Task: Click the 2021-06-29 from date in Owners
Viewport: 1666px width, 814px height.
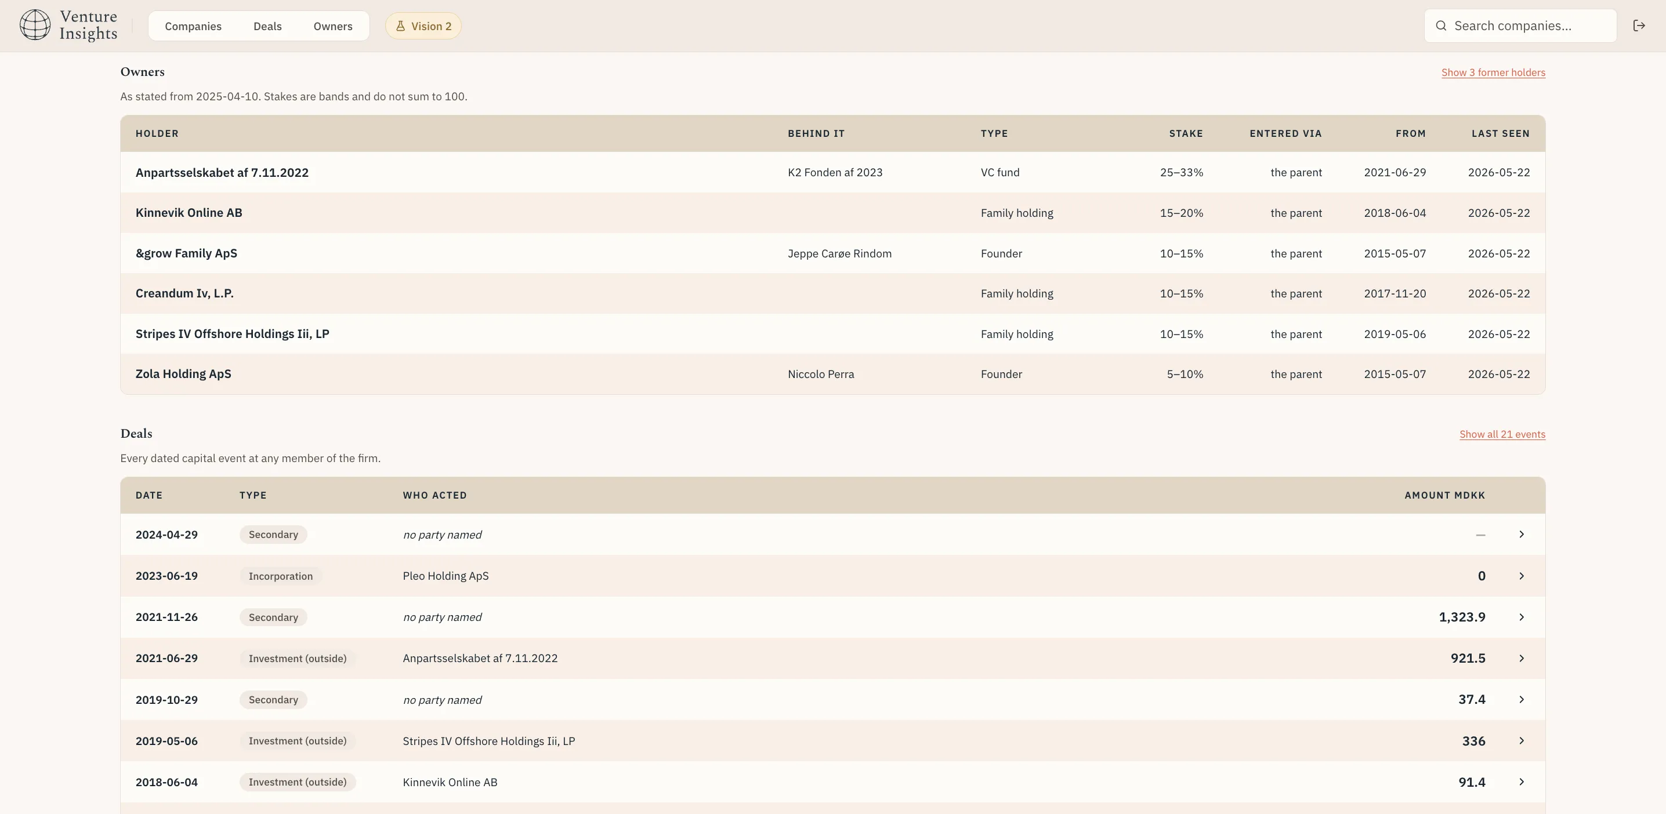Action: coord(1395,173)
